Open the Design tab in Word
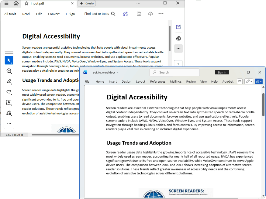The width and height of the screenshot is (266, 199). [126, 81]
